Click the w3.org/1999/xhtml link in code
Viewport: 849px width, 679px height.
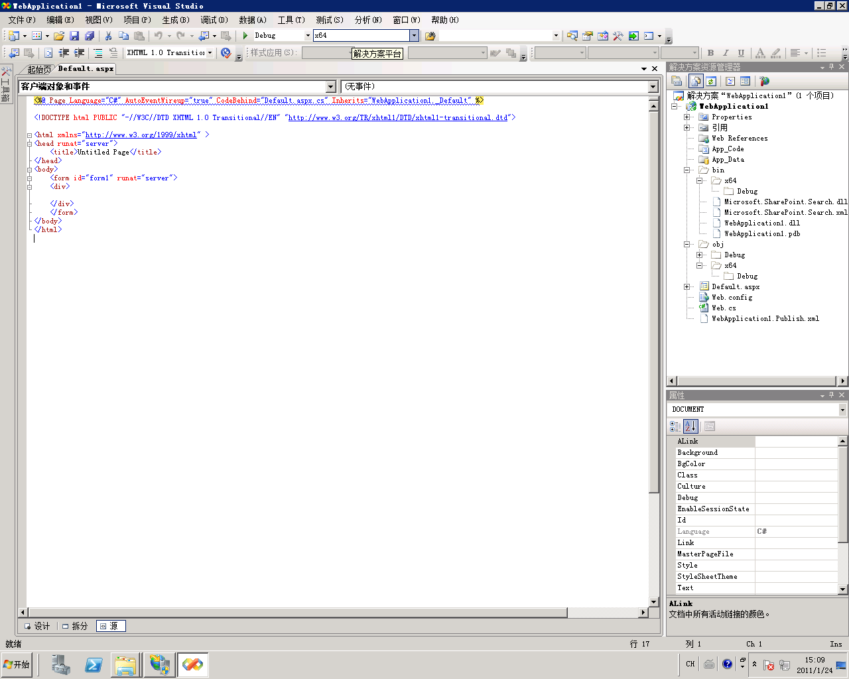(141, 135)
